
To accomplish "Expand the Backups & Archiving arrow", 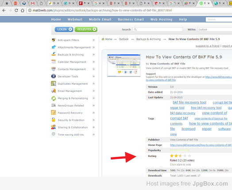I will pyautogui.click(x=93, y=55).
